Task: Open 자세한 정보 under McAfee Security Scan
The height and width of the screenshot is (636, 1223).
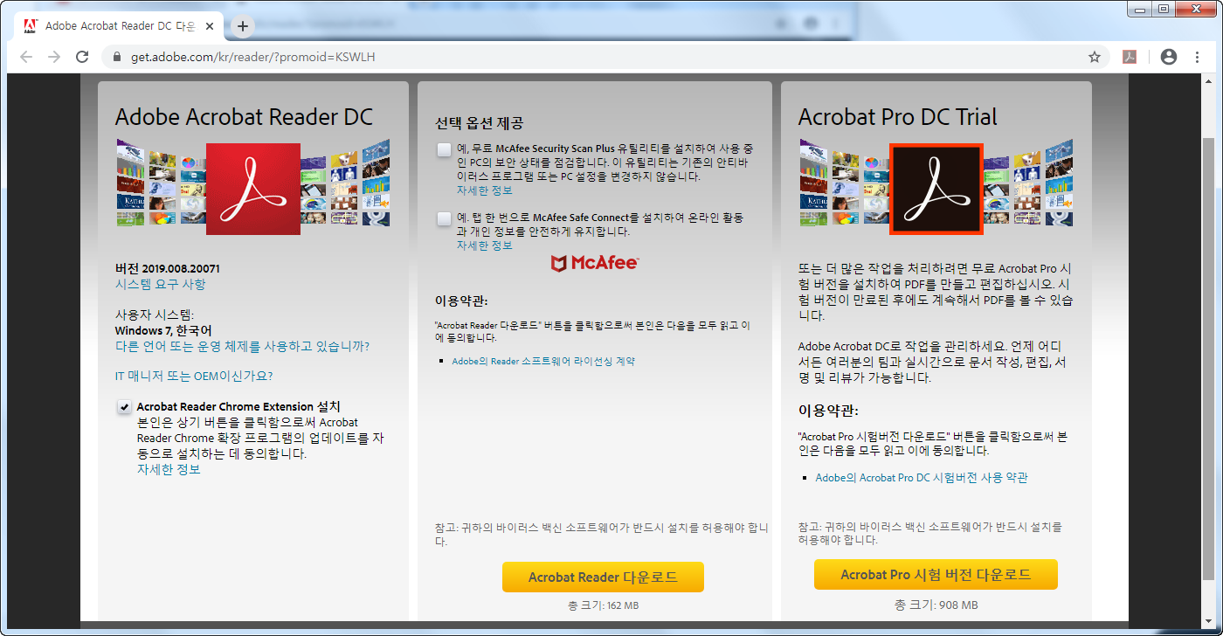Action: (x=485, y=190)
